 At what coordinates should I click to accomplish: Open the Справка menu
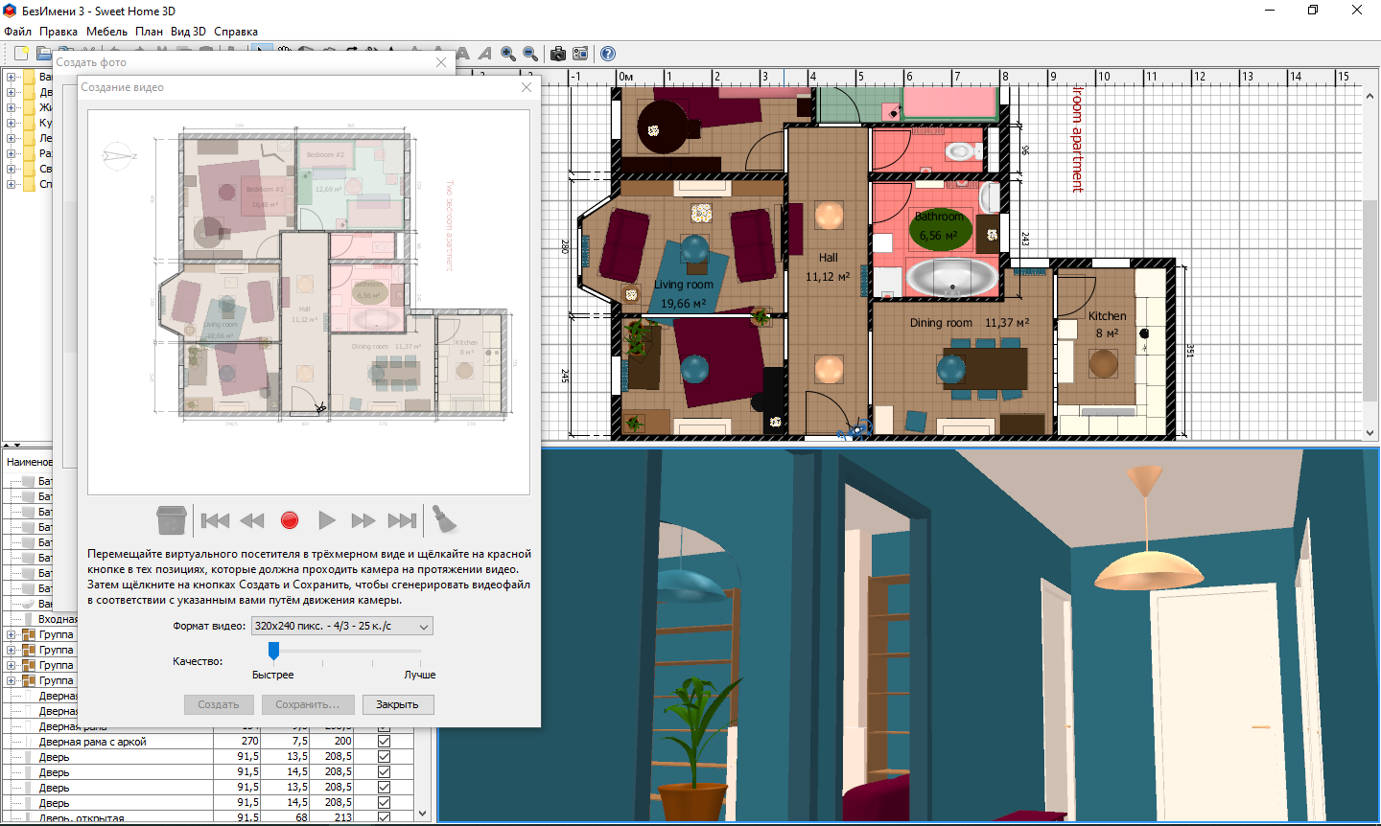tap(236, 32)
